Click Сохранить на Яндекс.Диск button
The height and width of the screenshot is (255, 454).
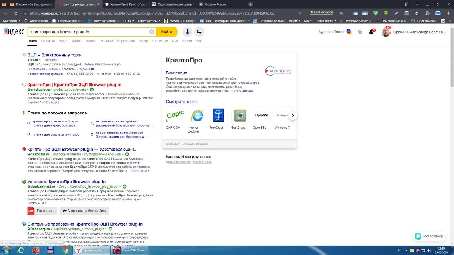[x=84, y=210]
